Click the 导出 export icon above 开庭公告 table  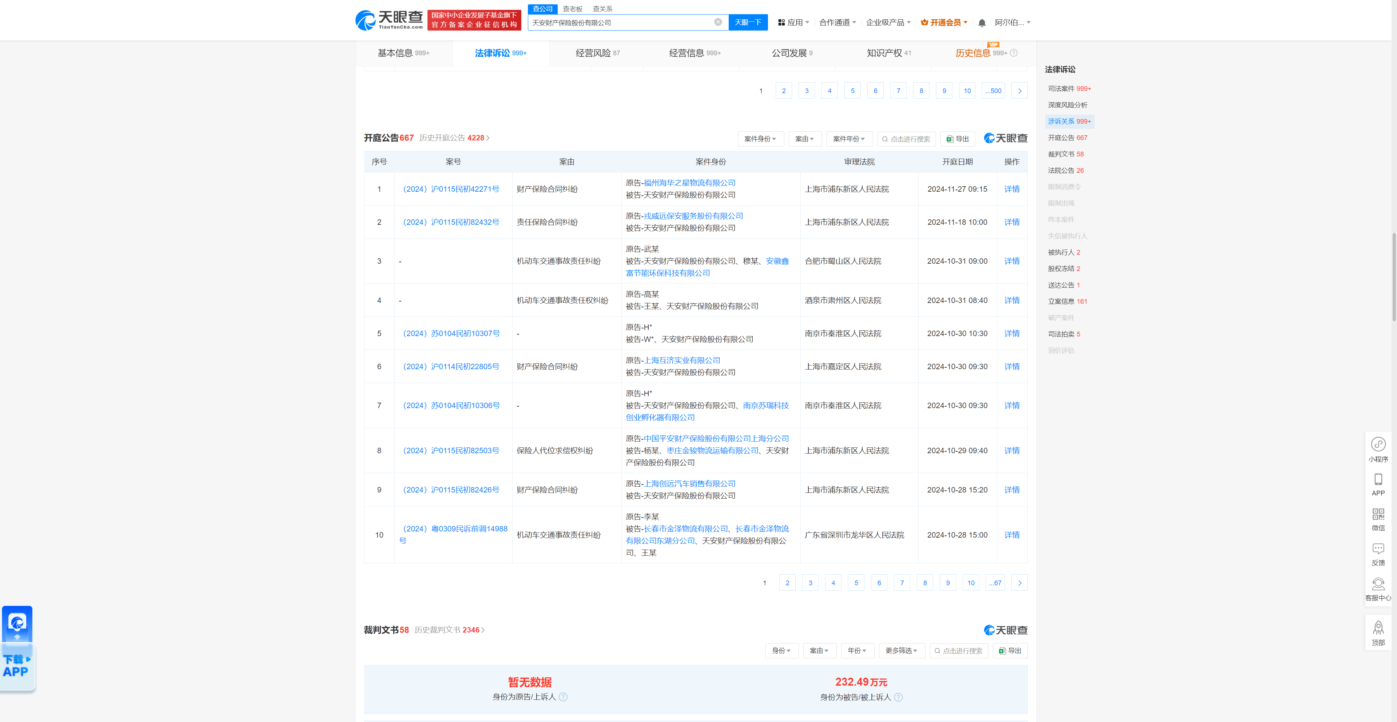click(x=957, y=139)
